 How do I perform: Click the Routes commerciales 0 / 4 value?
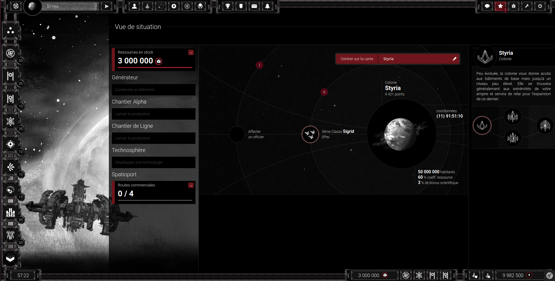pyautogui.click(x=126, y=194)
